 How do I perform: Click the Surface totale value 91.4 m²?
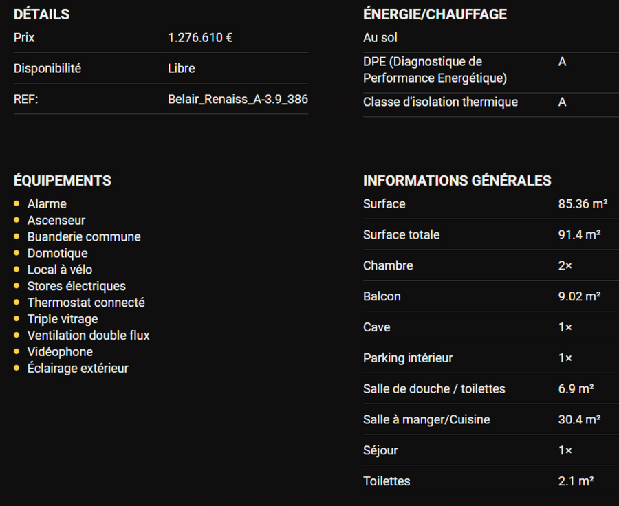(x=579, y=235)
